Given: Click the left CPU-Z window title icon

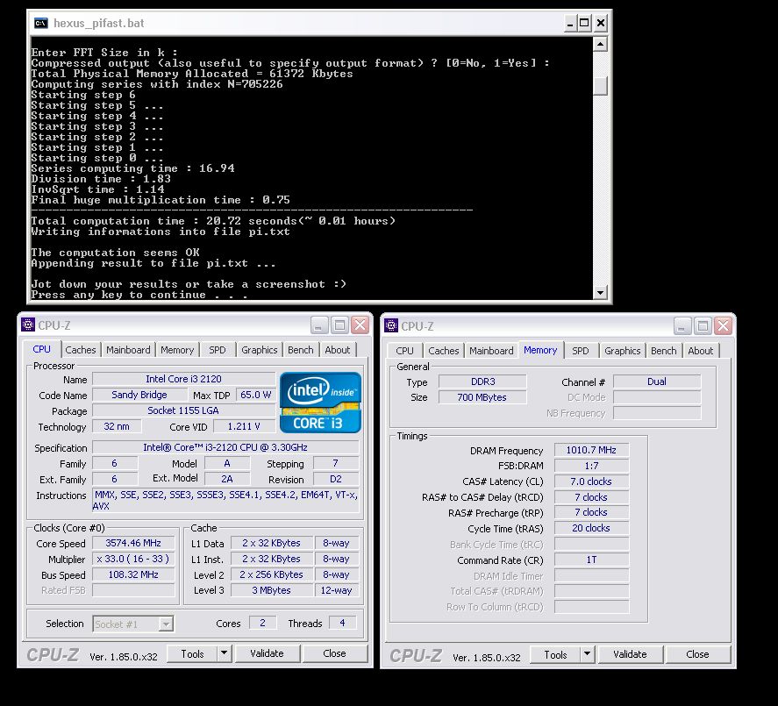Looking at the screenshot, I should pos(28,325).
